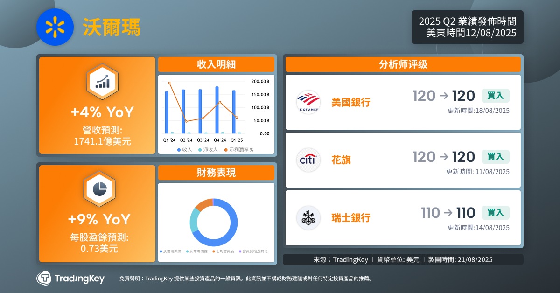Click the revenue growth bar chart icon

pos(102,83)
